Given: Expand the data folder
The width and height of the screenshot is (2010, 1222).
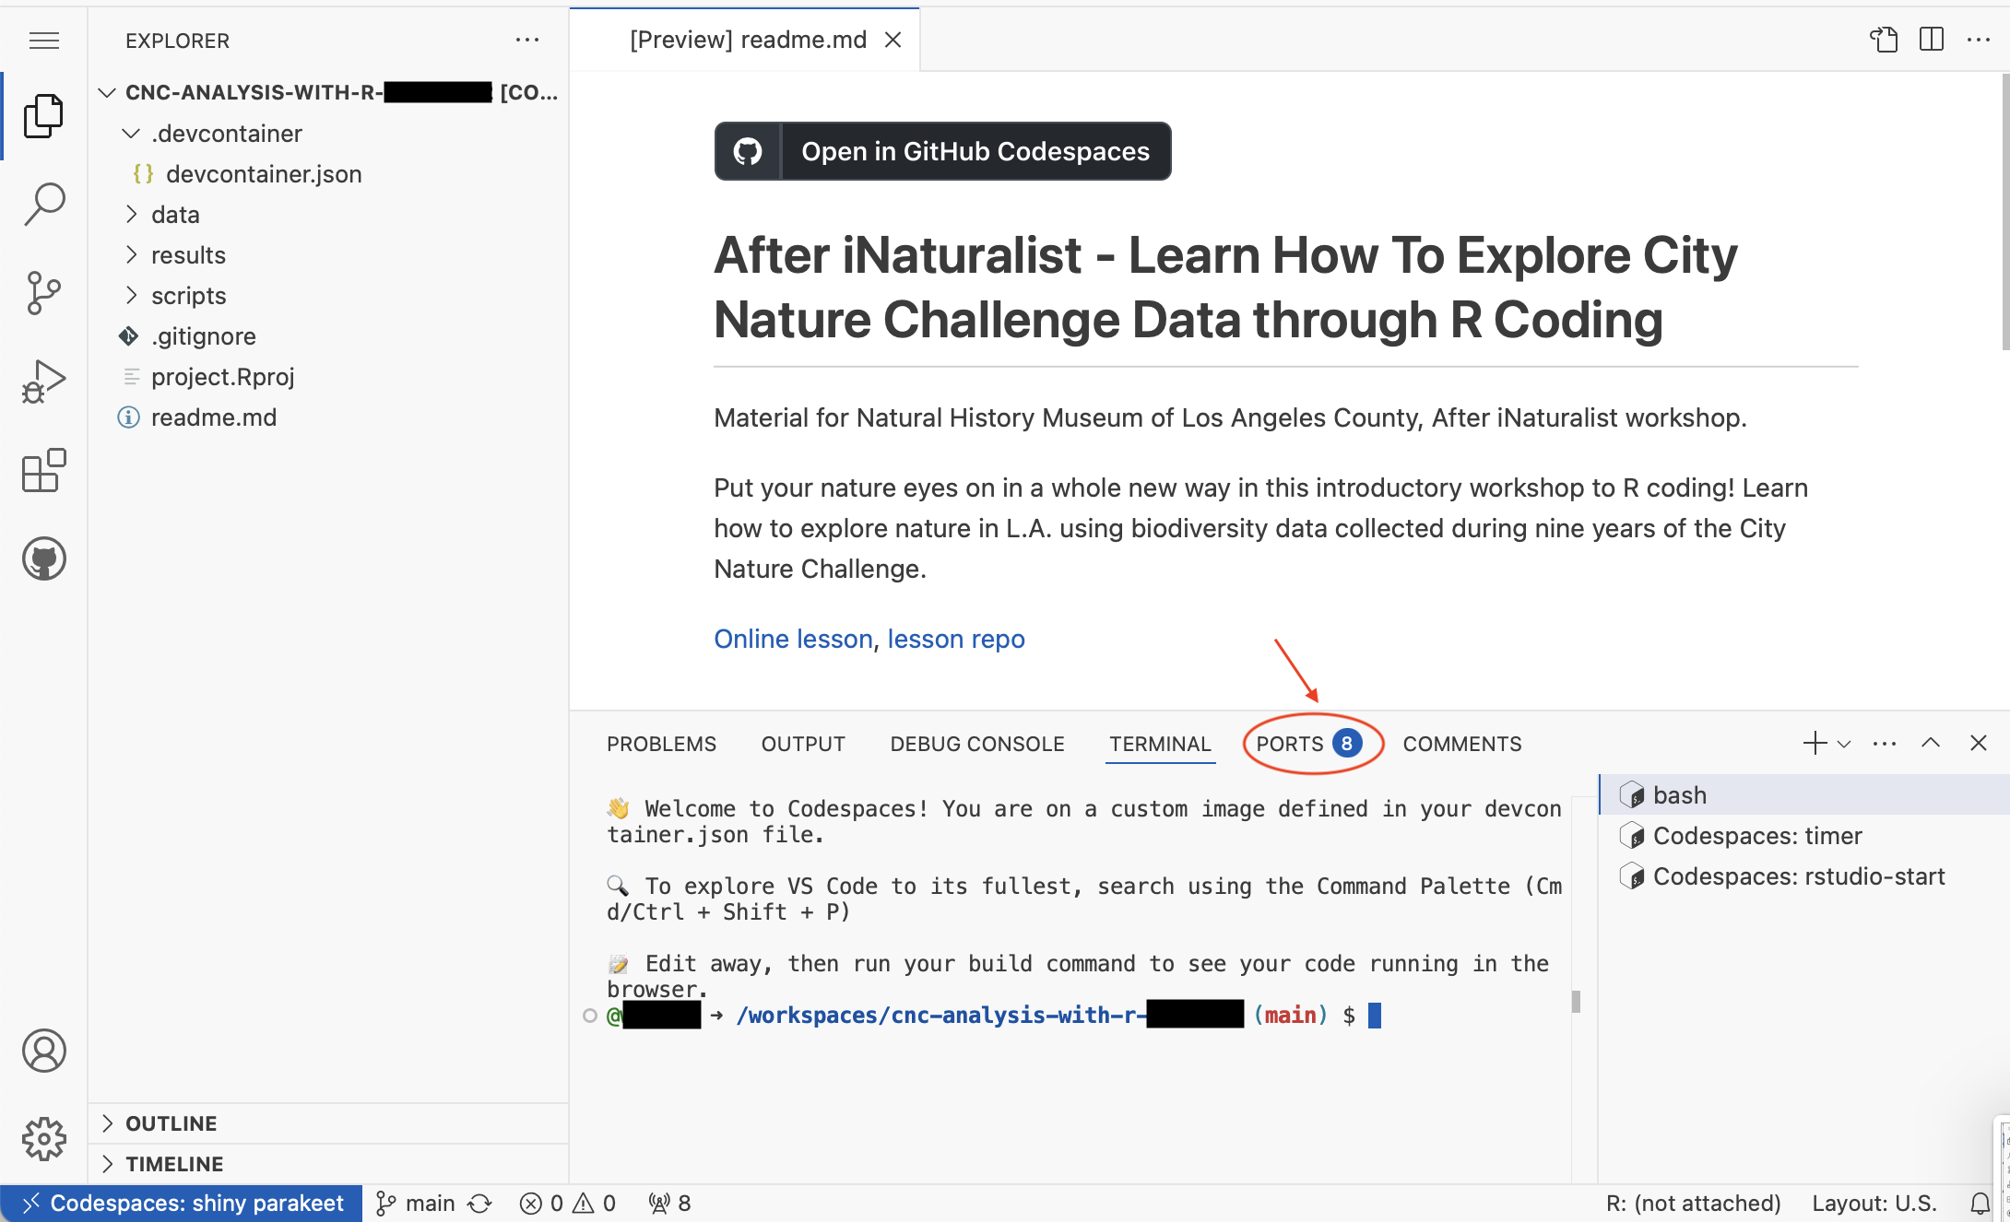Looking at the screenshot, I should pyautogui.click(x=175, y=215).
